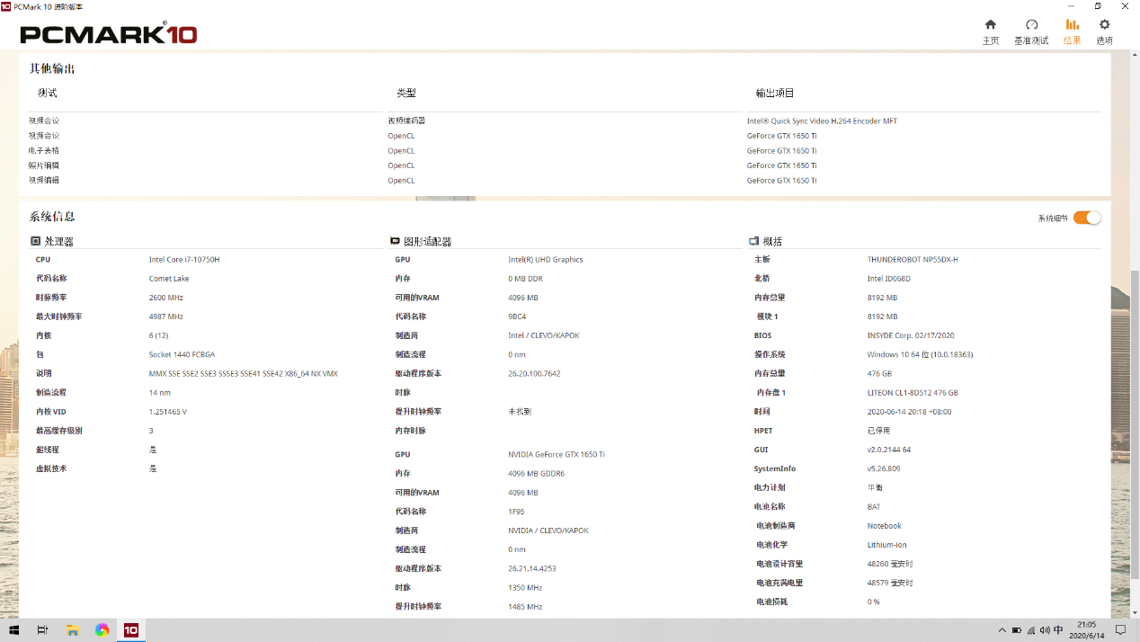Select the Intel® Quick Sync Video H.264 Encoder MFT entry
Screen dimensions: 1140x642
point(822,120)
